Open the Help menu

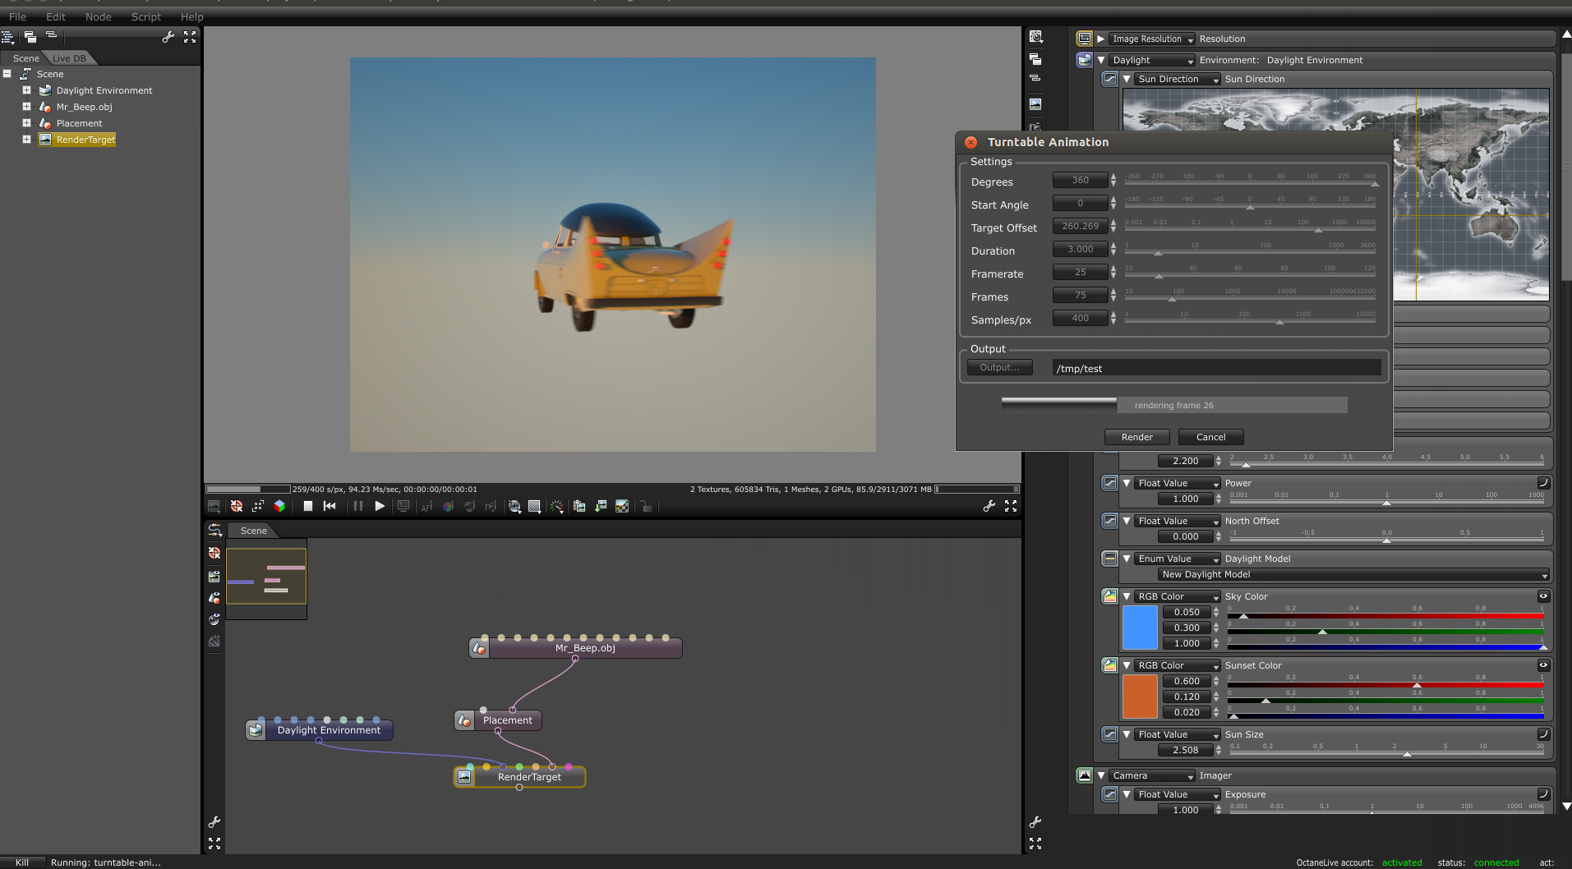point(192,16)
